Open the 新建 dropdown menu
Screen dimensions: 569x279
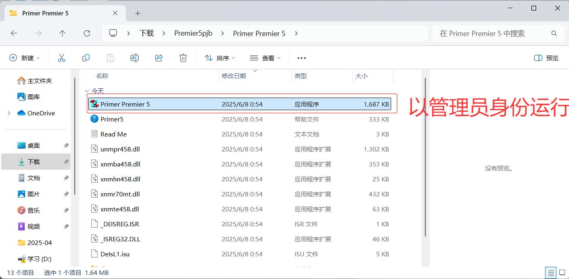[x=25, y=58]
